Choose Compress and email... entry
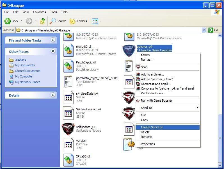224x169 pixels. click(x=167, y=84)
